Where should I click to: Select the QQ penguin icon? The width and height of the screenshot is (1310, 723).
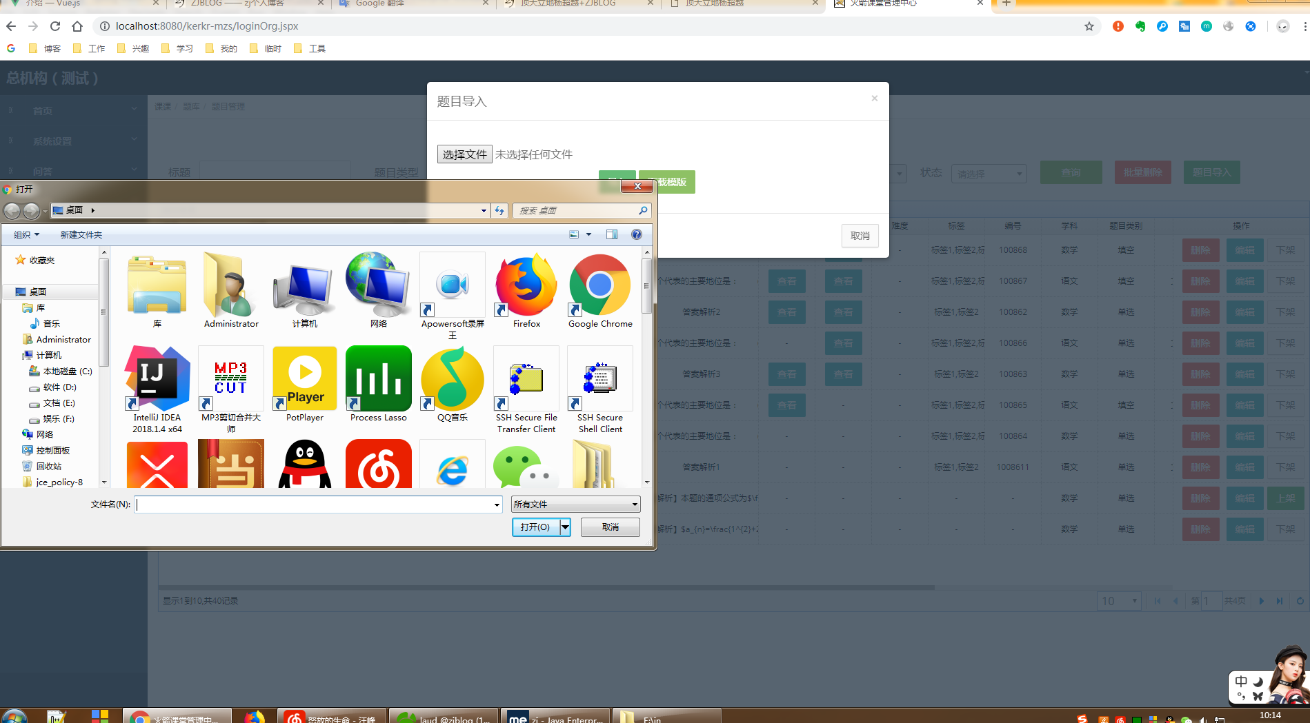click(304, 464)
